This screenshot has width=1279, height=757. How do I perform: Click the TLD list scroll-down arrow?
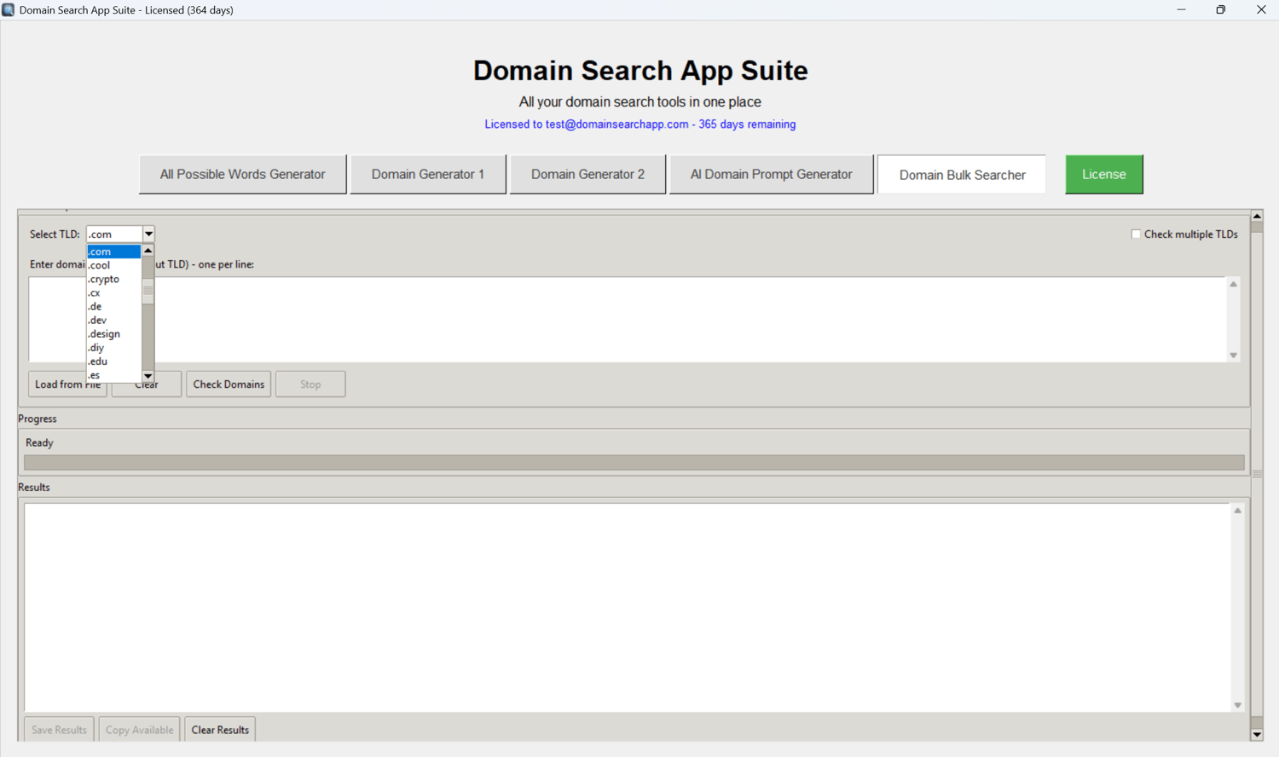(x=148, y=376)
